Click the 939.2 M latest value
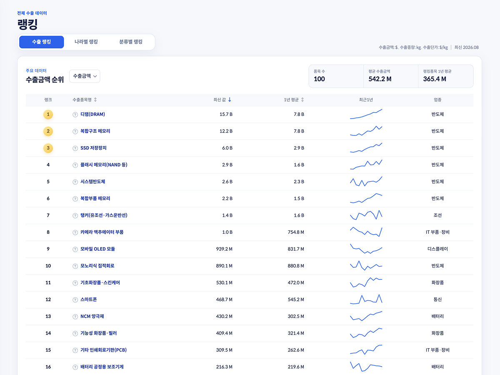The height and width of the screenshot is (375, 500). tap(224, 249)
